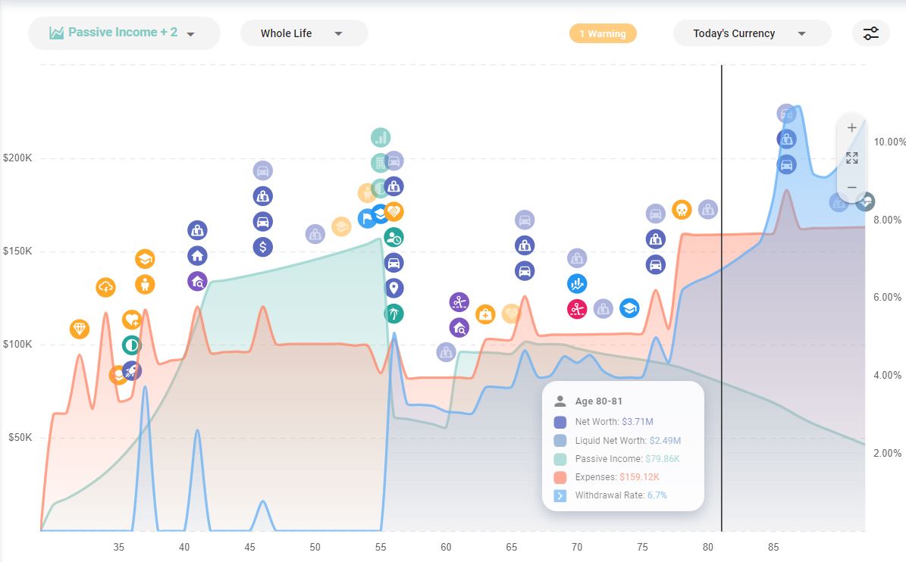Open the Whole Life dropdown
Viewport: 906px width, 562px height.
pyautogui.click(x=303, y=33)
